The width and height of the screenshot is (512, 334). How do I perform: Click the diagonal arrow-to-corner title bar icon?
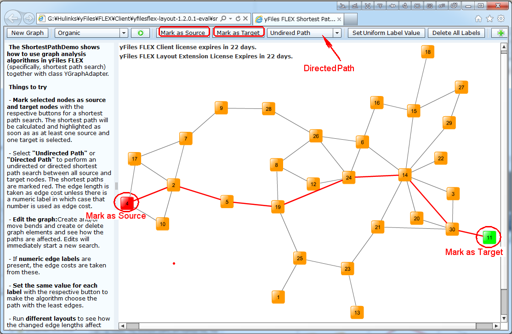(x=342, y=6)
